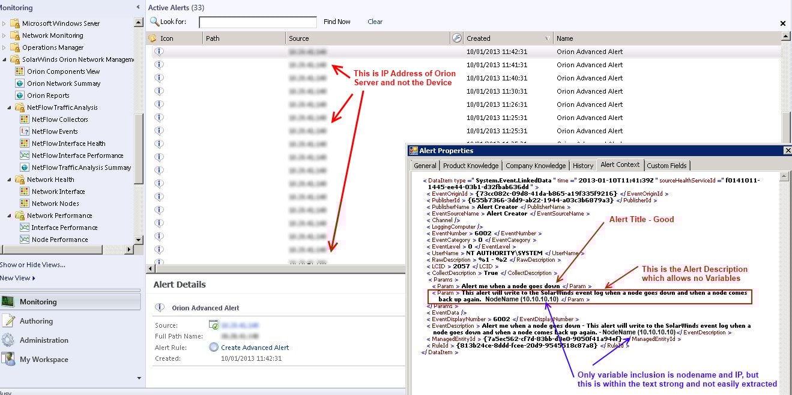Collapse the NetFlow Traffic Analysis folder
Image resolution: width=792 pixels, height=395 pixels.
coord(9,107)
